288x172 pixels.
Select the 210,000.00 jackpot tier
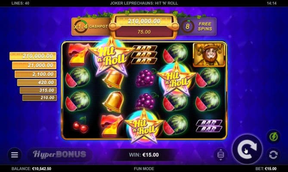click(33, 56)
